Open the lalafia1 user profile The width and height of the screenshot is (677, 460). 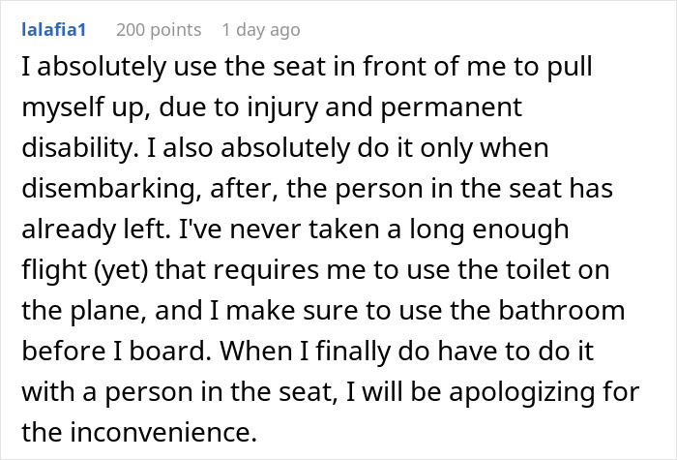(x=54, y=30)
